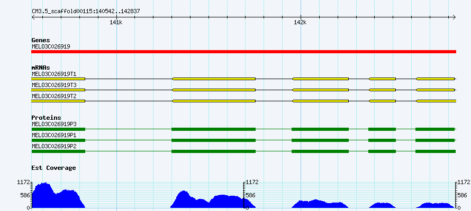Click the MELO3C026919P3 protein label

pos(54,124)
